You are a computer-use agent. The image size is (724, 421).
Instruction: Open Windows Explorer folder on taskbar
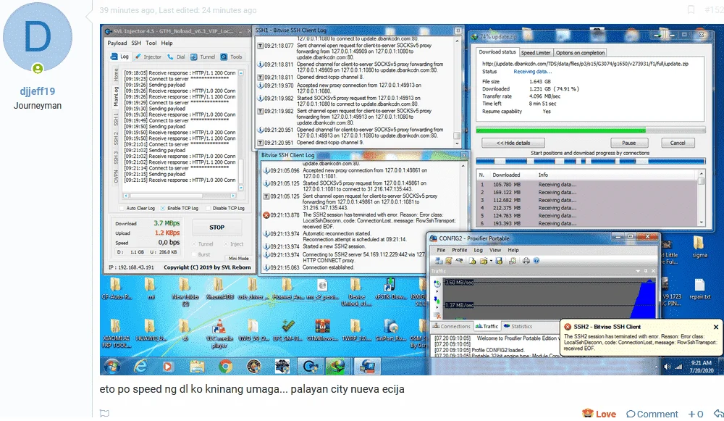point(197,367)
